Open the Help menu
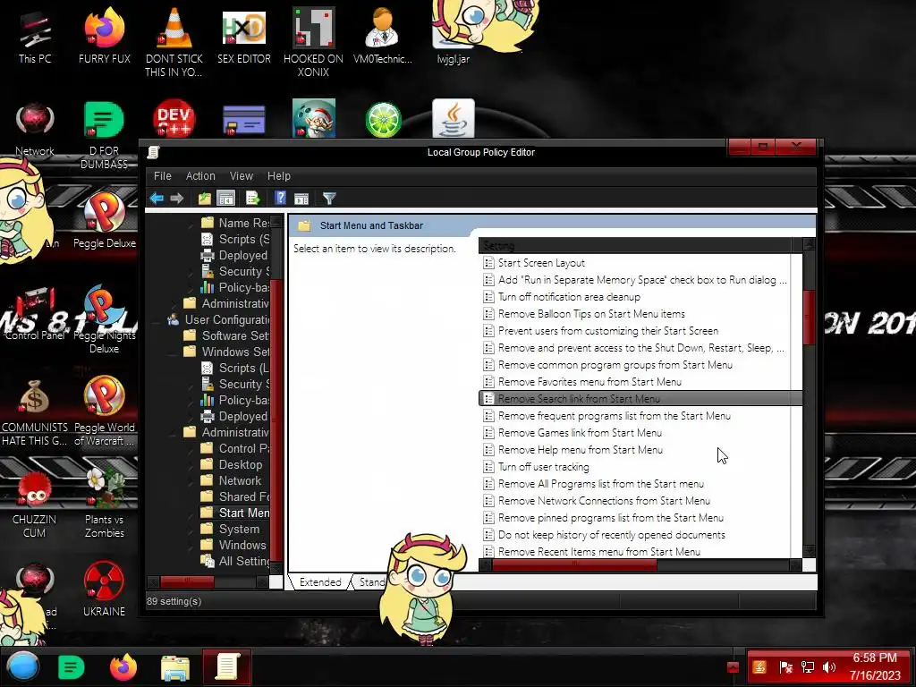Viewport: 916px width, 687px height. tap(279, 176)
